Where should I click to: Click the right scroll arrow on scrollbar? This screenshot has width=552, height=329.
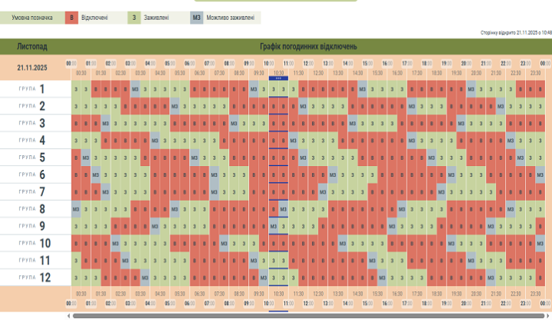tap(547, 315)
